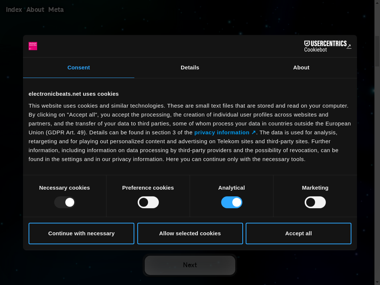The image size is (380, 285).
Task: Open the About item in the top navigation
Action: point(35,10)
